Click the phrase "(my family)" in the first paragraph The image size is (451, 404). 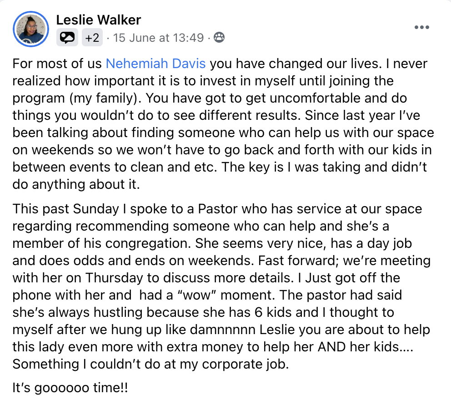(105, 98)
